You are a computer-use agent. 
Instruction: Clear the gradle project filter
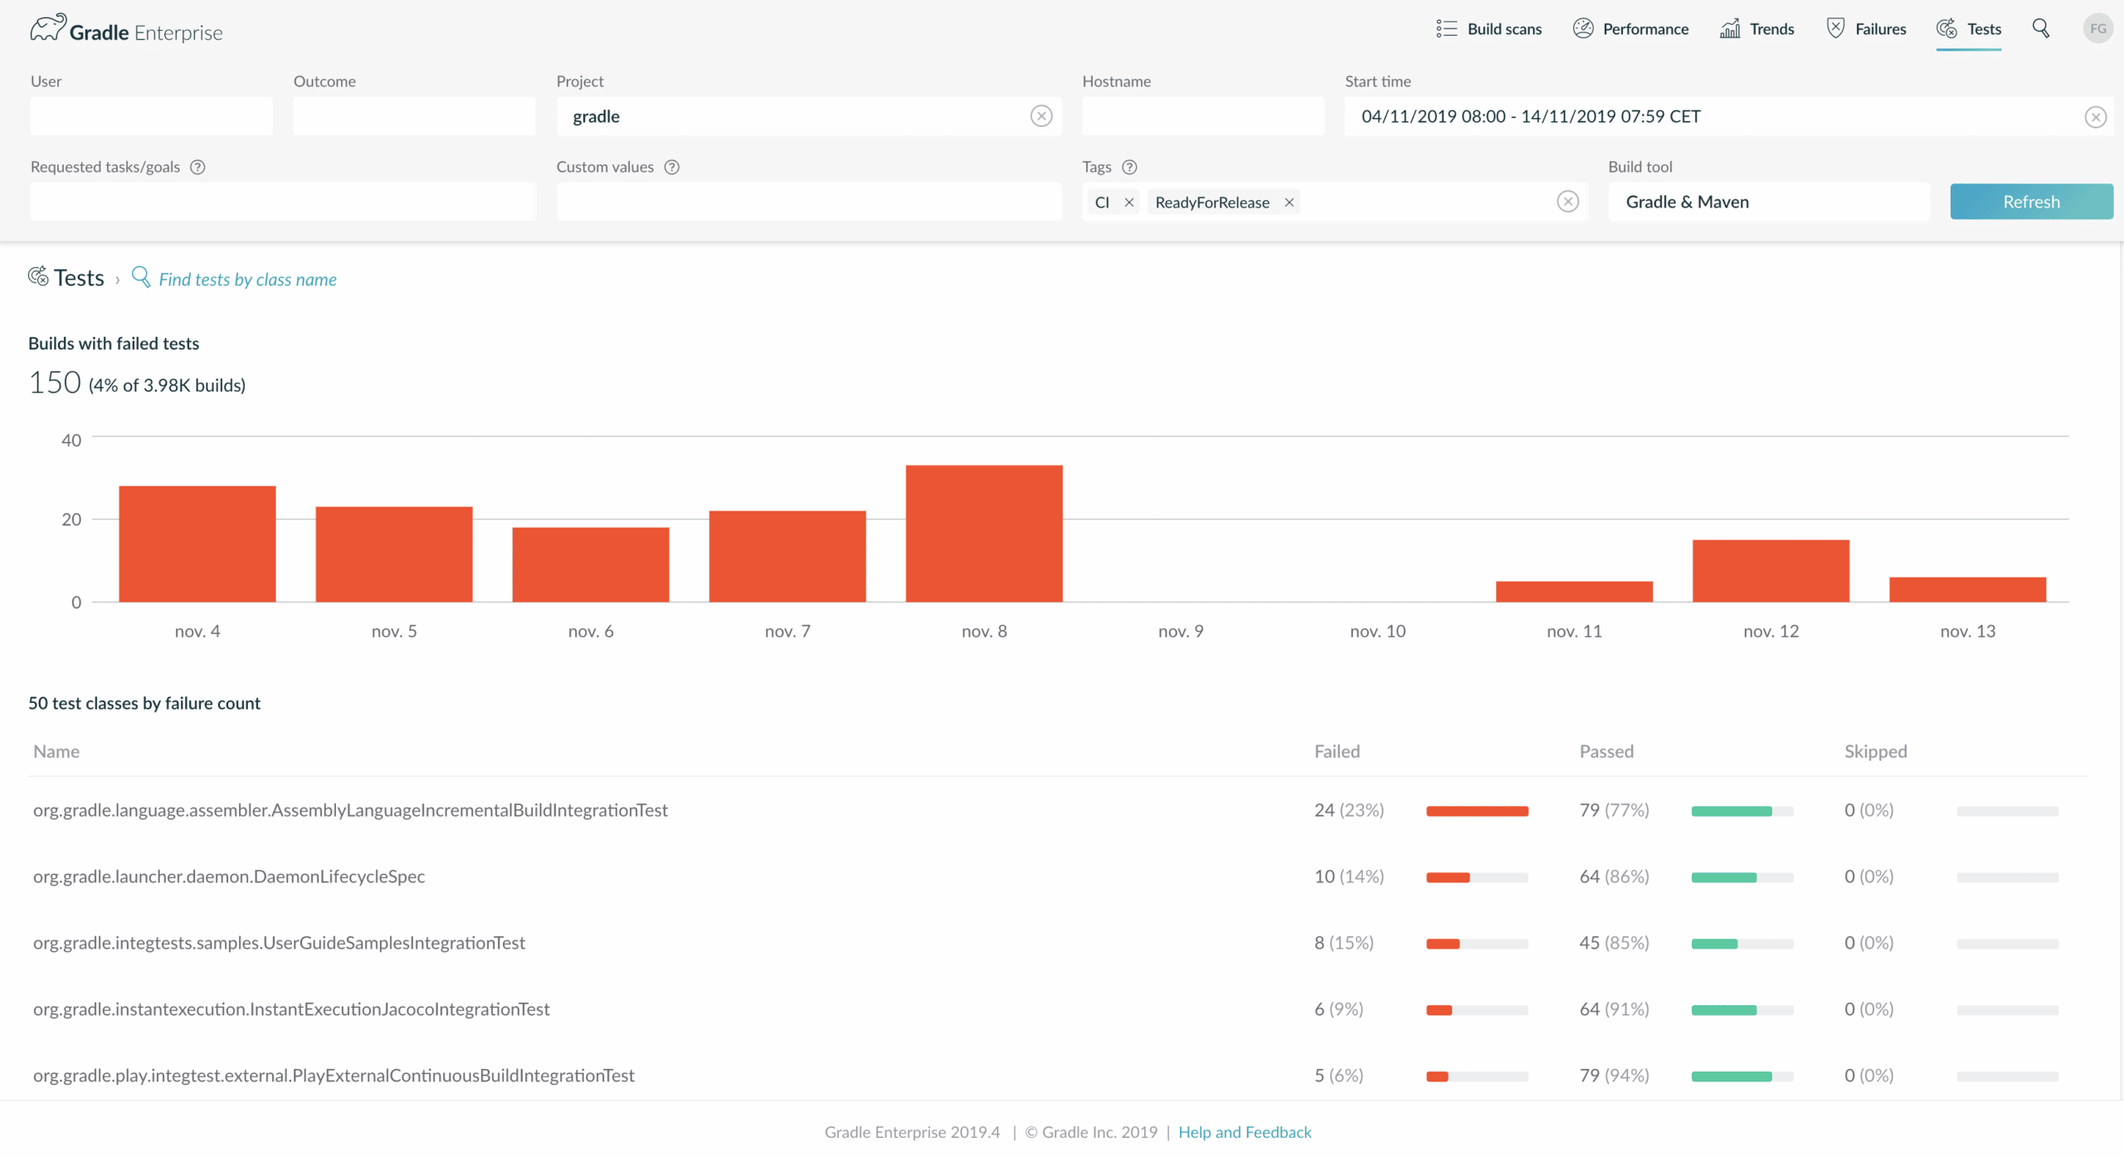pyautogui.click(x=1041, y=116)
